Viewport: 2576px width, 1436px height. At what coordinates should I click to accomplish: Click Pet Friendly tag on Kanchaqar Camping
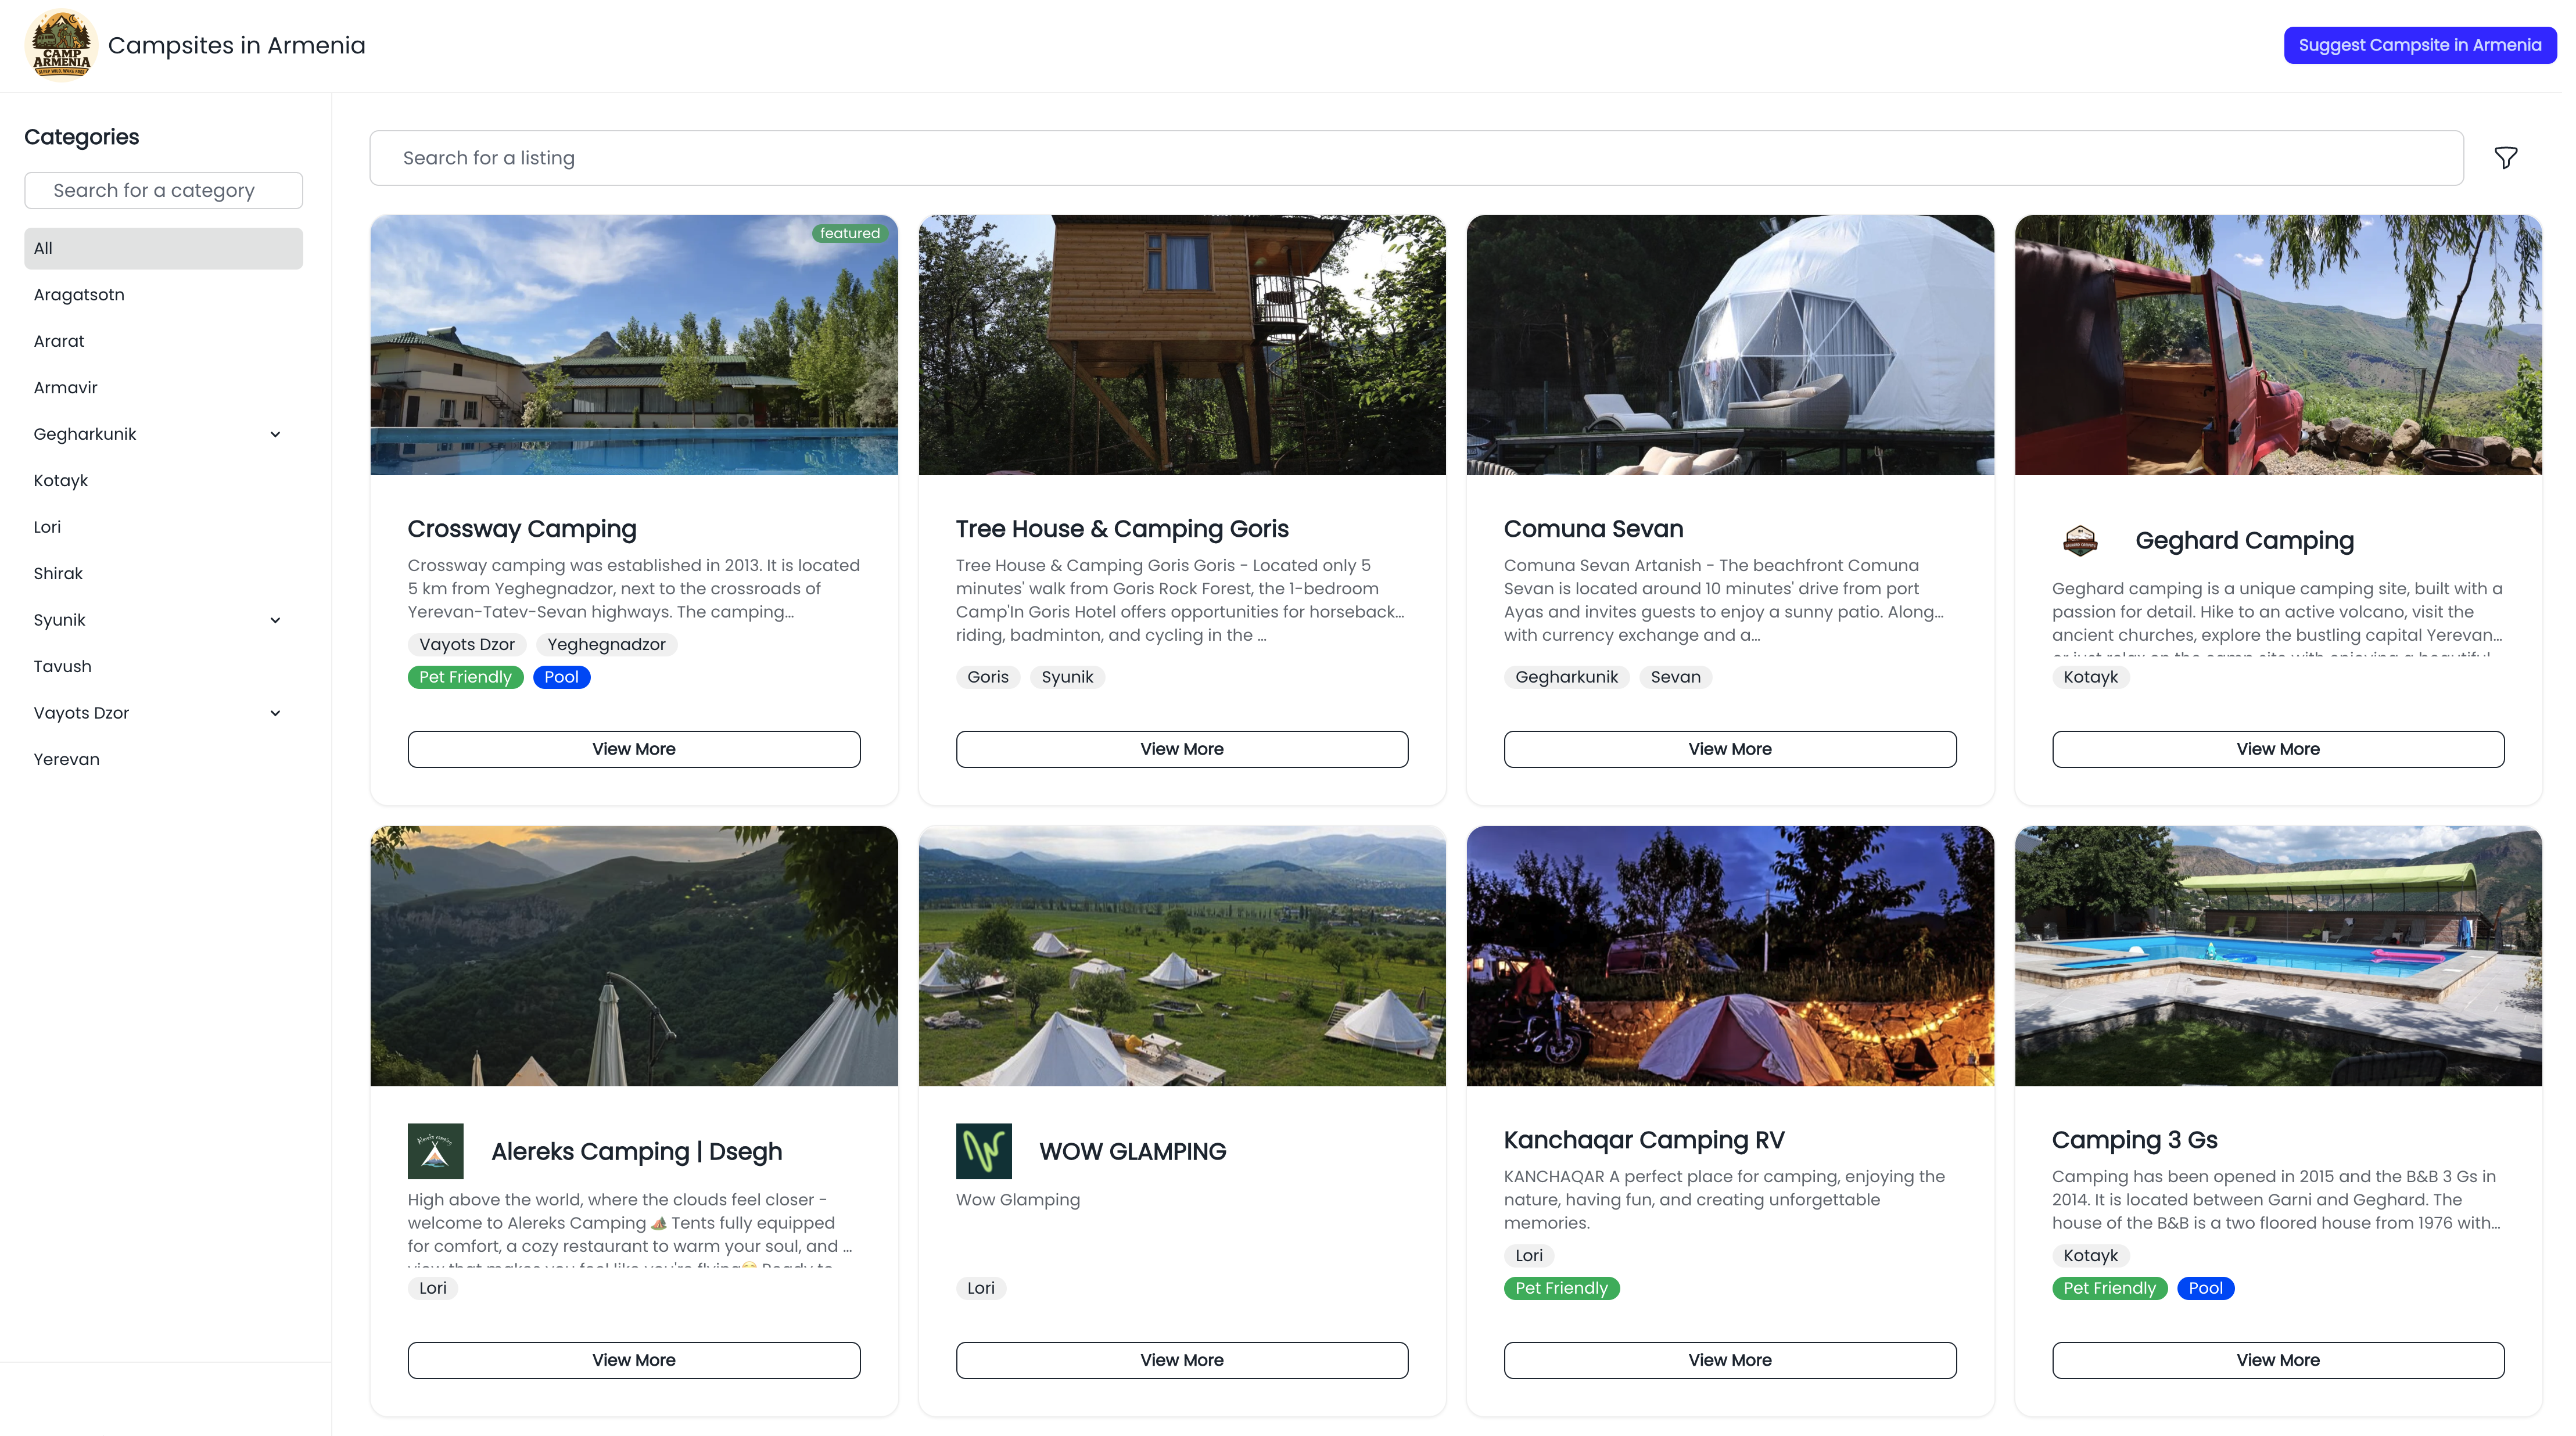pos(1560,1288)
